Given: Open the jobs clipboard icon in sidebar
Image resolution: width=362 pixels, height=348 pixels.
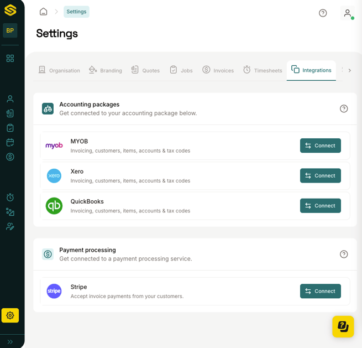Looking at the screenshot, I should point(10,128).
